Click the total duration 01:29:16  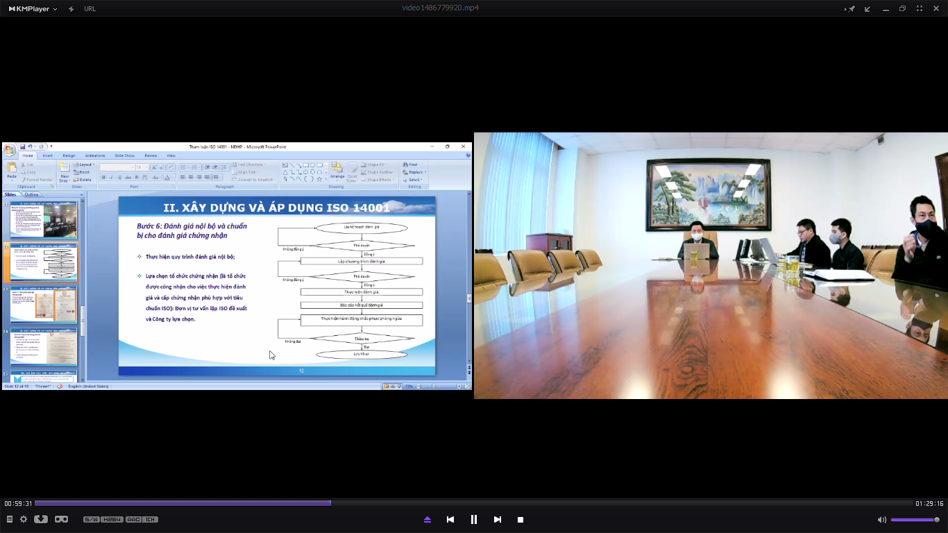click(x=929, y=504)
